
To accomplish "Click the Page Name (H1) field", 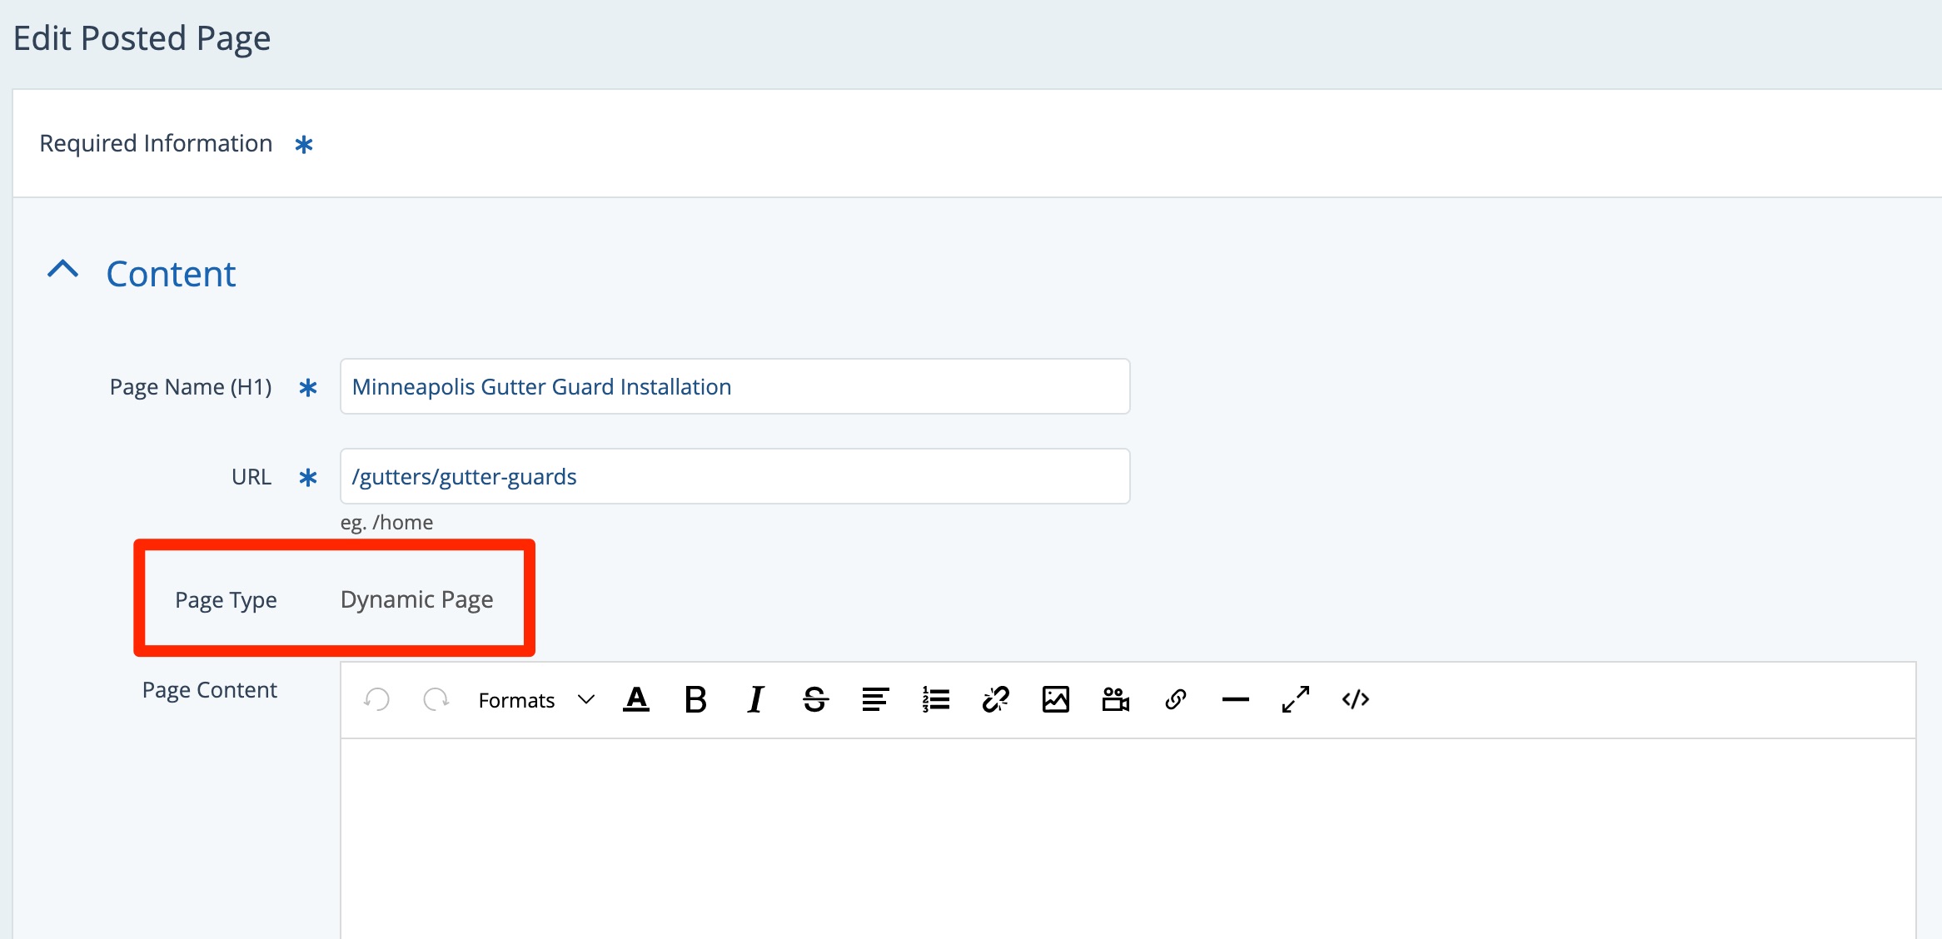I will pyautogui.click(x=734, y=387).
